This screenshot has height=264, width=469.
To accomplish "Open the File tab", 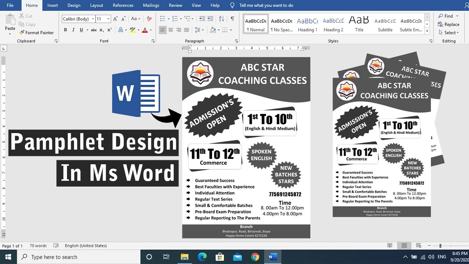I will (x=10, y=5).
